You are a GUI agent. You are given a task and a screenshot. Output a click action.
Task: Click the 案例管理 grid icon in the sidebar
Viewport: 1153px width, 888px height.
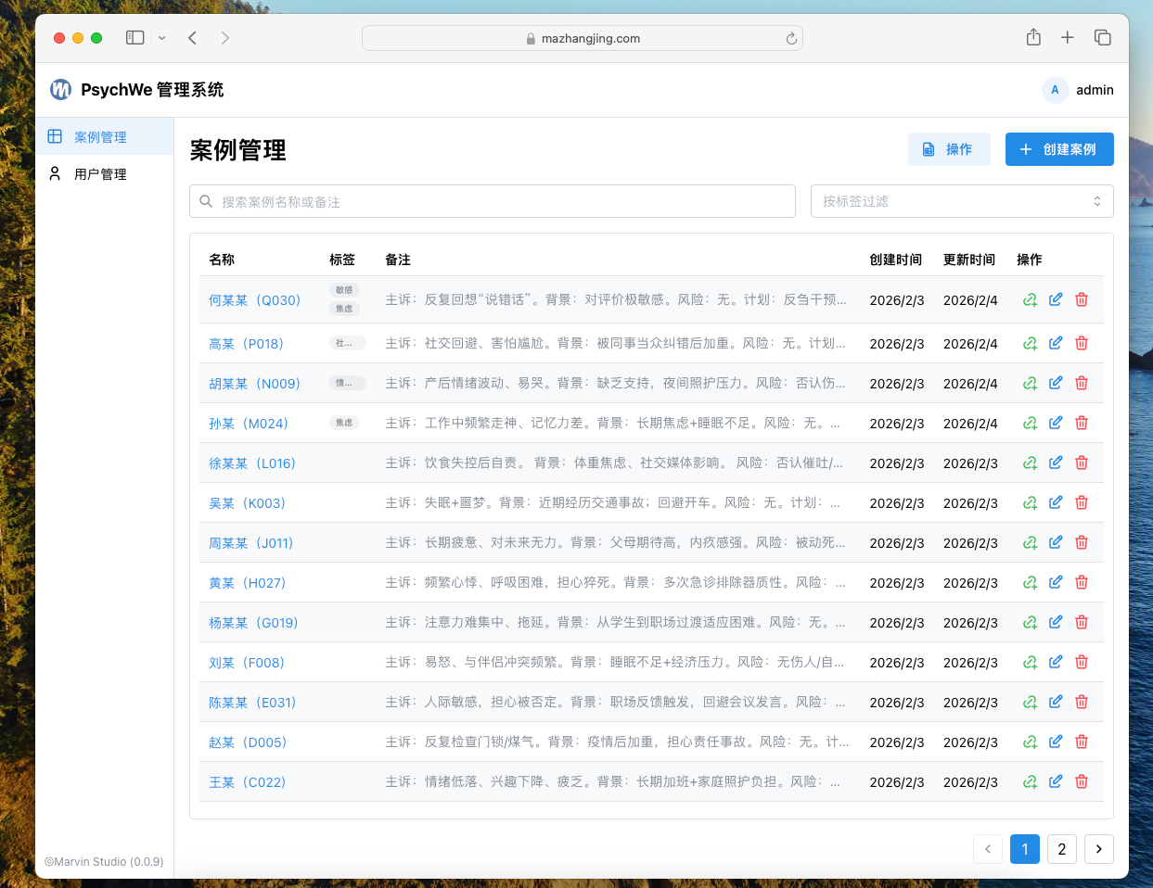(x=55, y=135)
